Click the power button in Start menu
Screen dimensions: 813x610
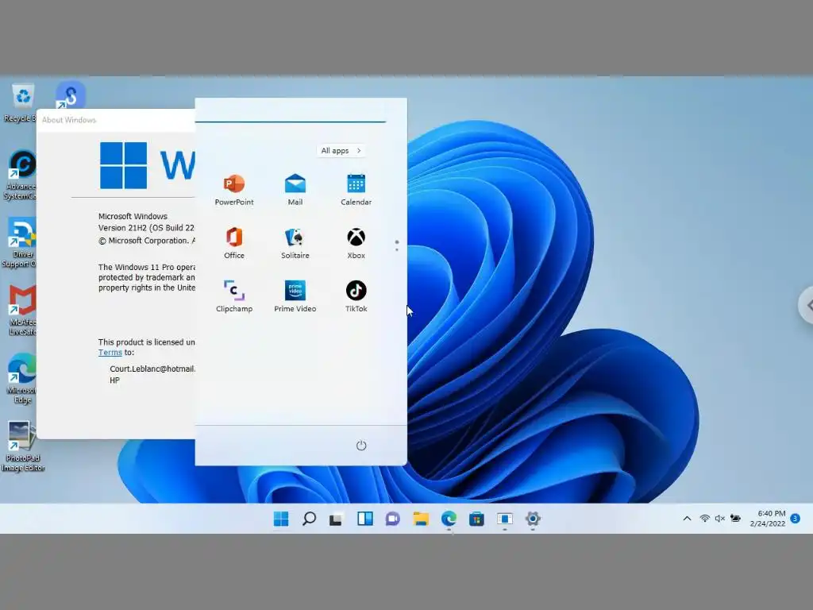click(361, 446)
